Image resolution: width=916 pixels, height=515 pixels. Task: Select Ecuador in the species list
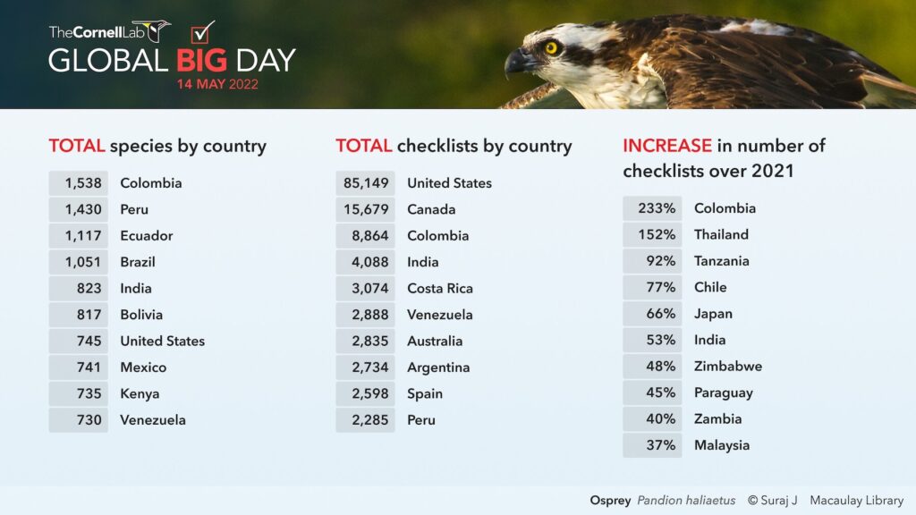147,236
